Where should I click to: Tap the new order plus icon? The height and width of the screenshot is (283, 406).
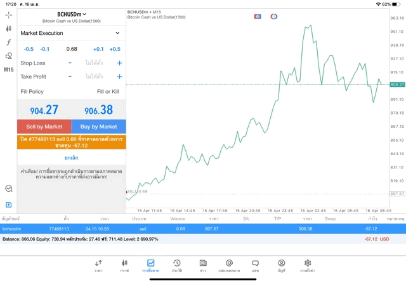[8, 204]
